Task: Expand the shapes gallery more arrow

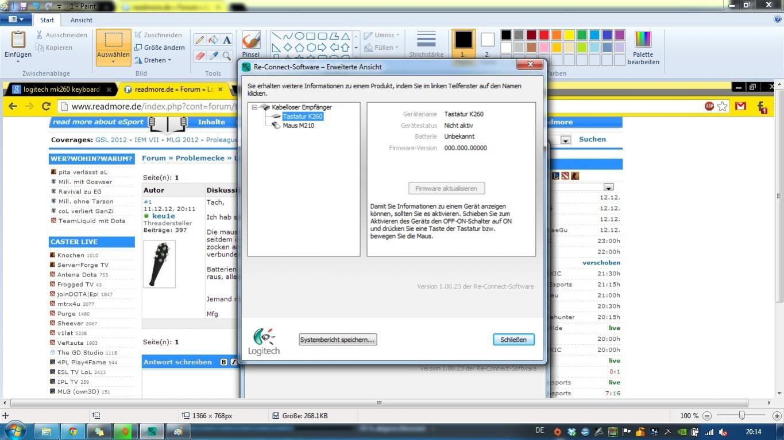Action: point(356,56)
